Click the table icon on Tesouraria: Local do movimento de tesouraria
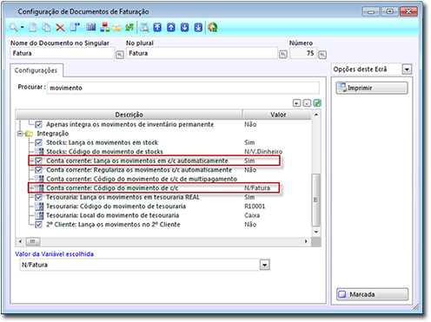 point(39,215)
